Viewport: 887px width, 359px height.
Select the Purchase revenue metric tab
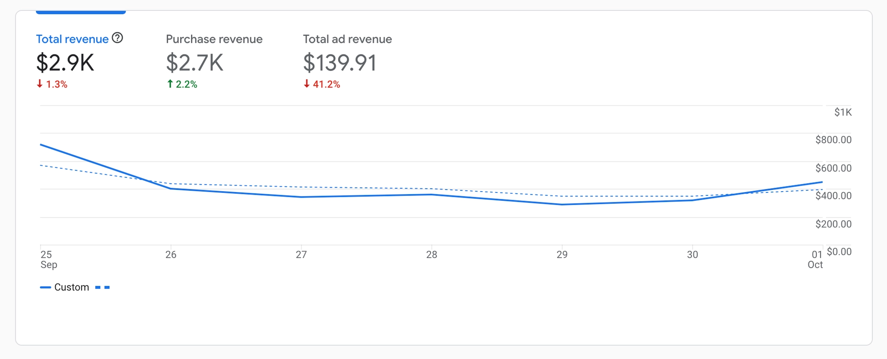(214, 39)
